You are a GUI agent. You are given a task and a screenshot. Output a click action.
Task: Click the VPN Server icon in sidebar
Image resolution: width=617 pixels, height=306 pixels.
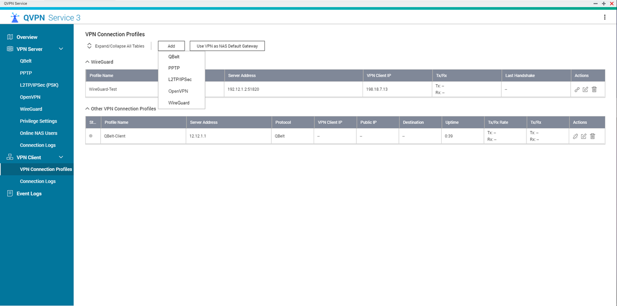pos(10,49)
